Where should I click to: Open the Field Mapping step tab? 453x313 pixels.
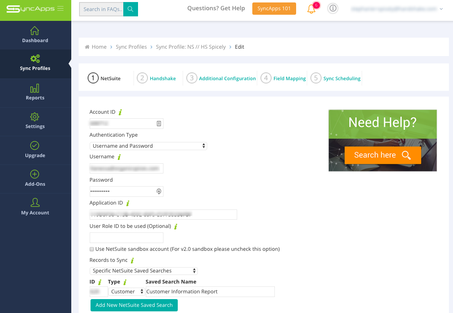[290, 79]
